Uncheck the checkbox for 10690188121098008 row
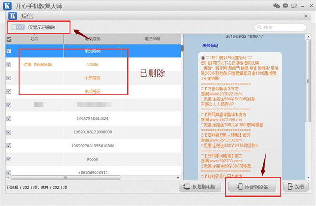This screenshot has height=206, width=316. 8,132
